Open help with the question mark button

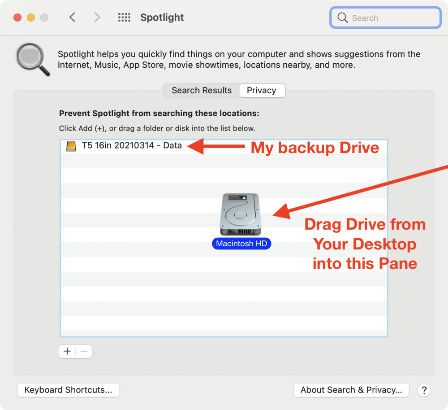pos(424,390)
